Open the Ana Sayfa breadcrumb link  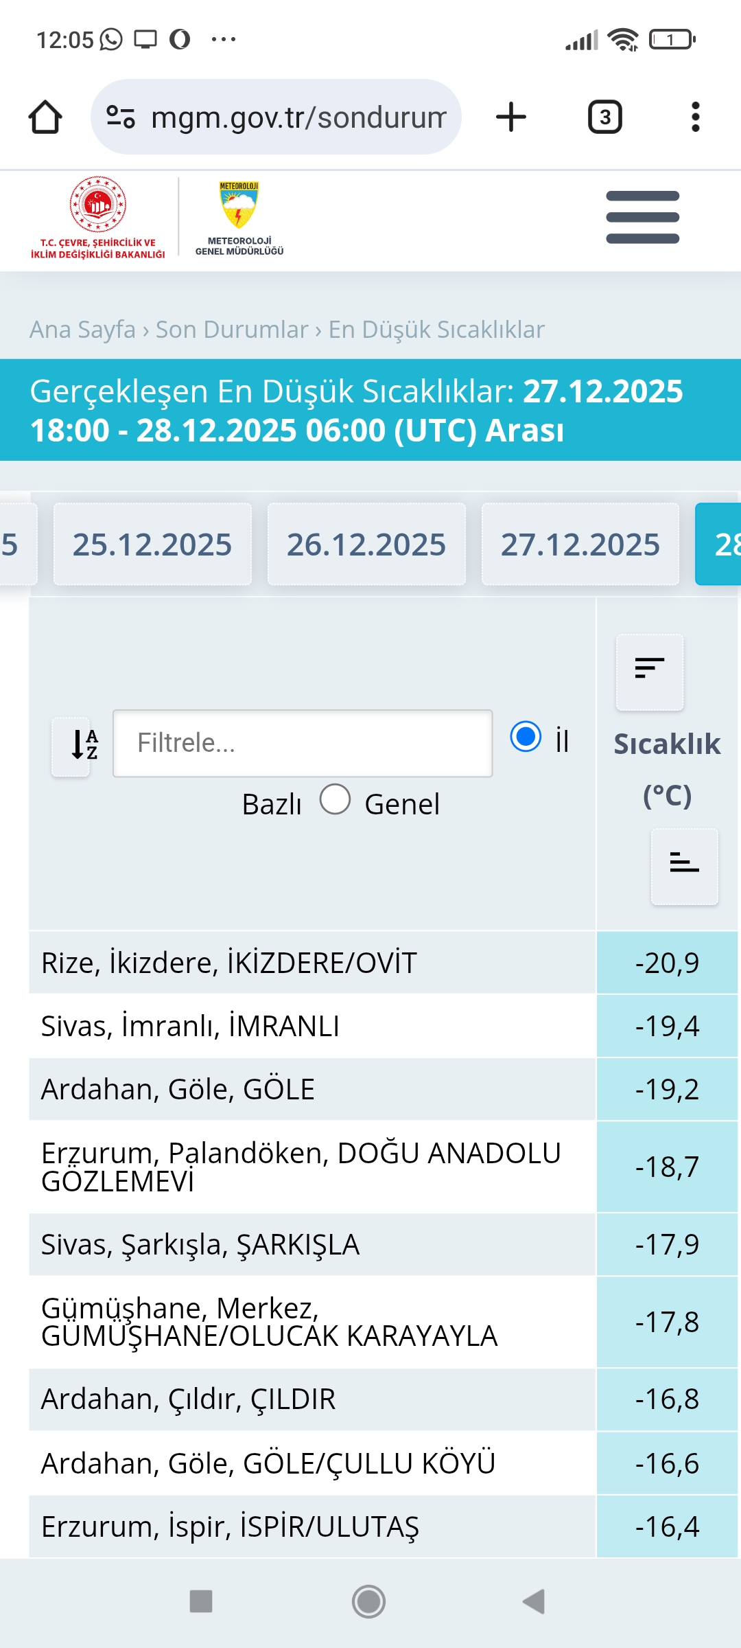82,330
